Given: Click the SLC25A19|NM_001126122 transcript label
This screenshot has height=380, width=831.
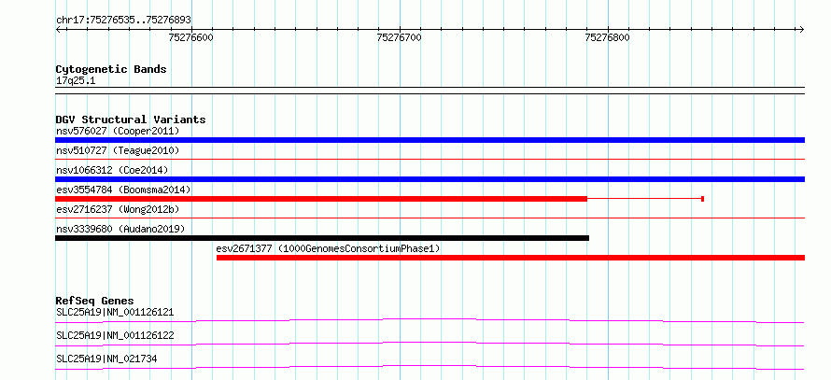Looking at the screenshot, I should coord(115,335).
